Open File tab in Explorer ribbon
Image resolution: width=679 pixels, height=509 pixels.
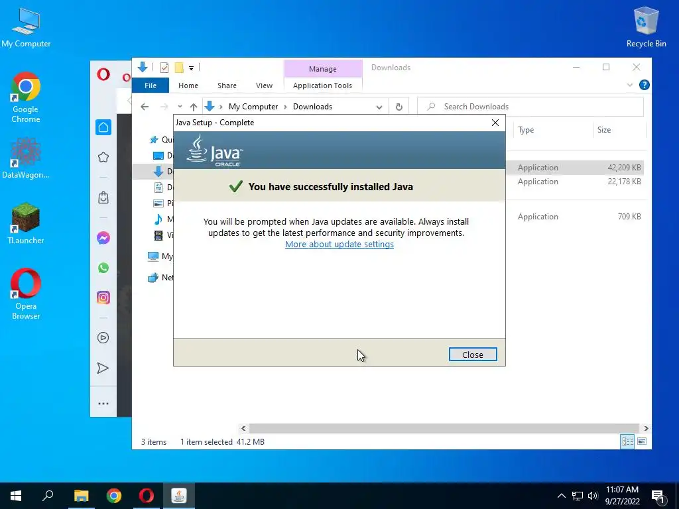click(x=151, y=85)
